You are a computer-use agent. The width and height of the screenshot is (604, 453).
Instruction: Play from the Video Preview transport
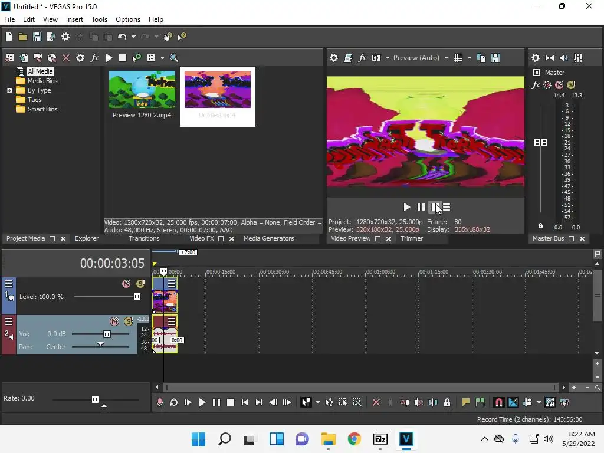pos(407,207)
